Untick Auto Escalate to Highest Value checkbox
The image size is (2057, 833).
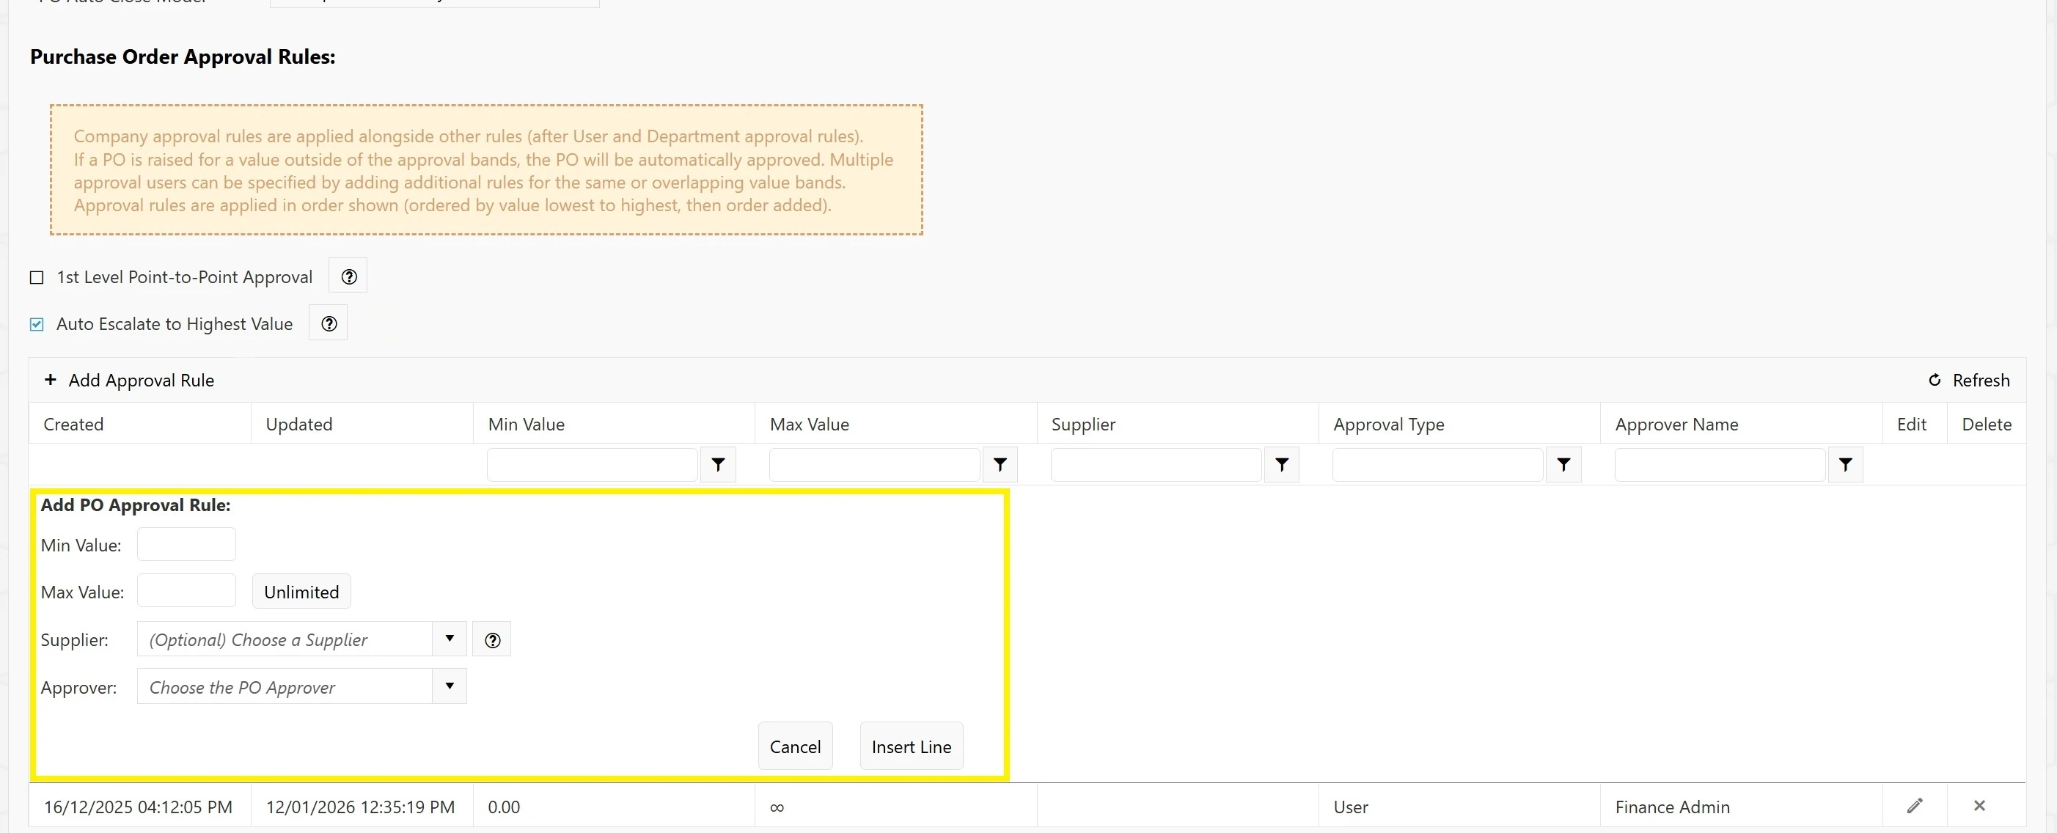pyautogui.click(x=37, y=324)
